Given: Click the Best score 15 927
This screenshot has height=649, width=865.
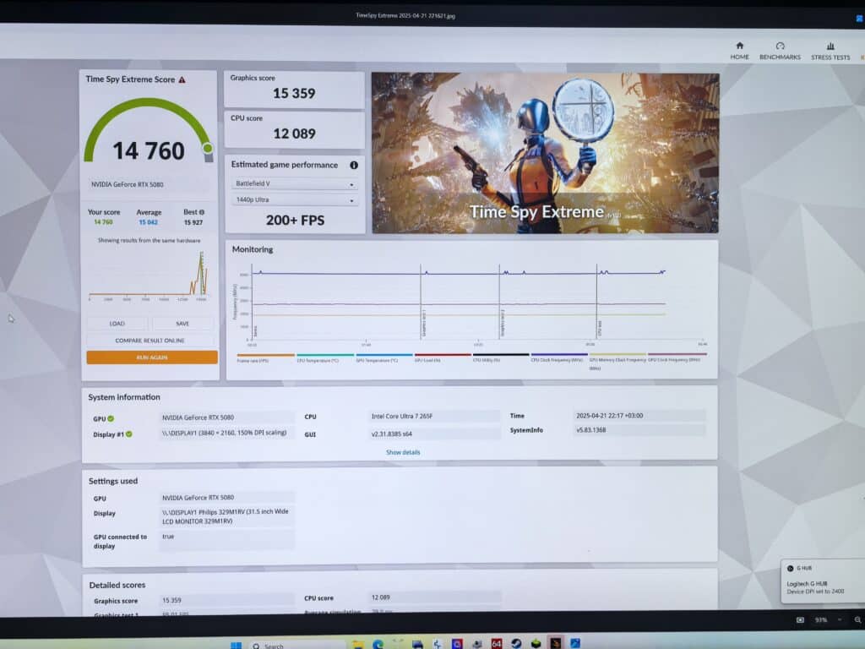Looking at the screenshot, I should [193, 222].
